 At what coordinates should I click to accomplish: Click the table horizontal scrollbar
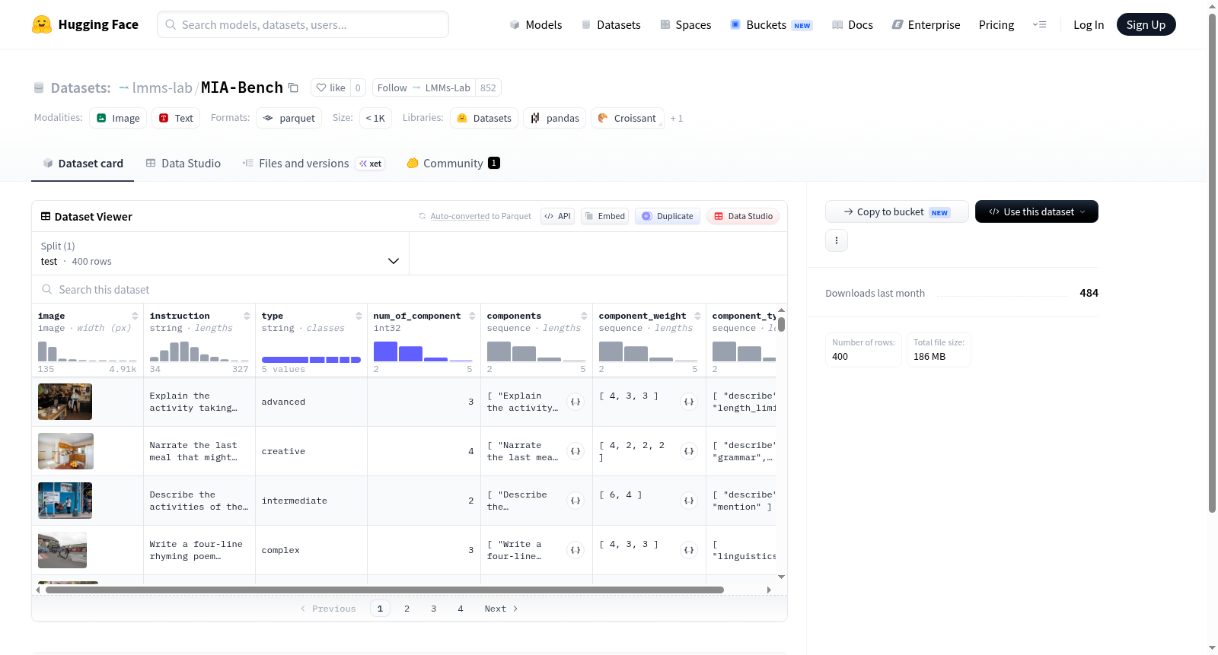pos(384,590)
